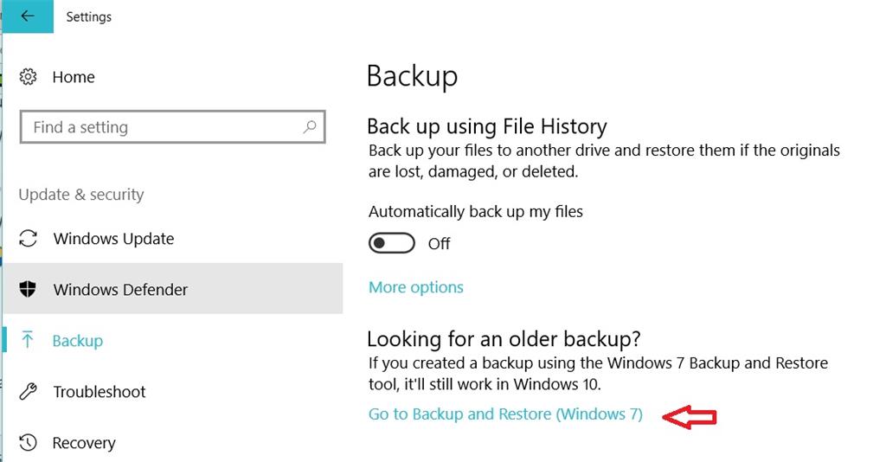This screenshot has width=886, height=462.
Task: Go to Home settings label
Action: coord(74,77)
